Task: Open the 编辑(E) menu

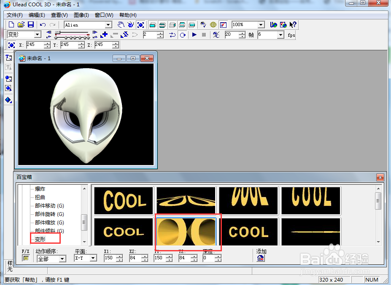Action: pyautogui.click(x=37, y=15)
